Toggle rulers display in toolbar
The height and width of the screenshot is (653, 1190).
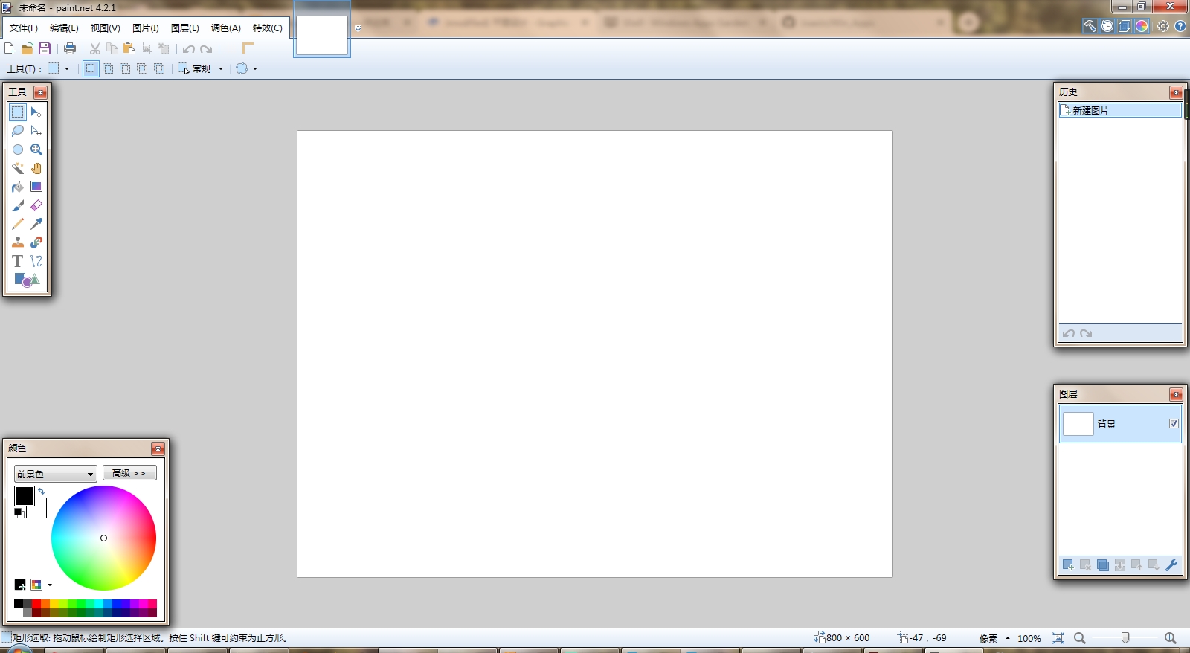[x=248, y=48]
